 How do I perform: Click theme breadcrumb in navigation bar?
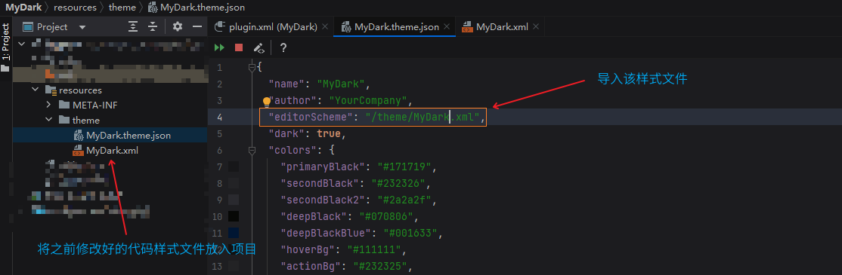click(122, 8)
